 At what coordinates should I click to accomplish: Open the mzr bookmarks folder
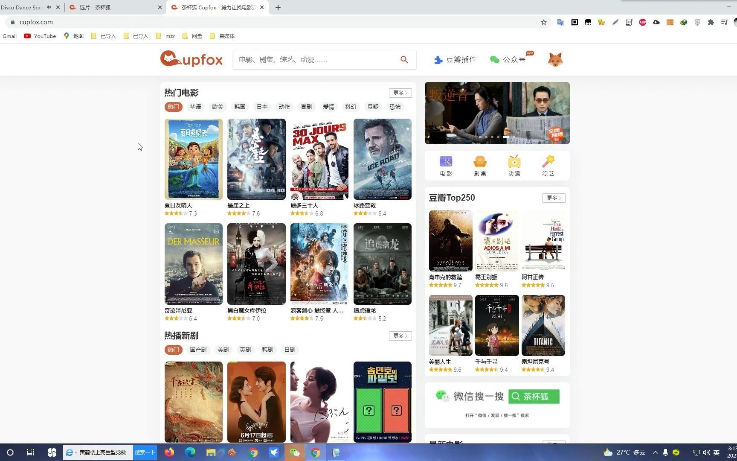(x=165, y=36)
